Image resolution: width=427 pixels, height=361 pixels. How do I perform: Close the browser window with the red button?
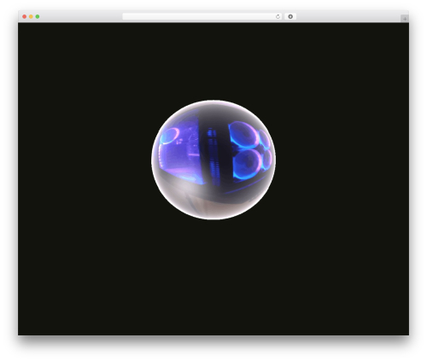point(25,17)
